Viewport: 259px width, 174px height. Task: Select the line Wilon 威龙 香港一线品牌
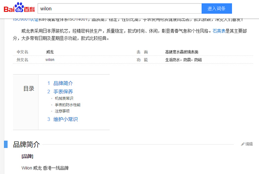coord(45,168)
